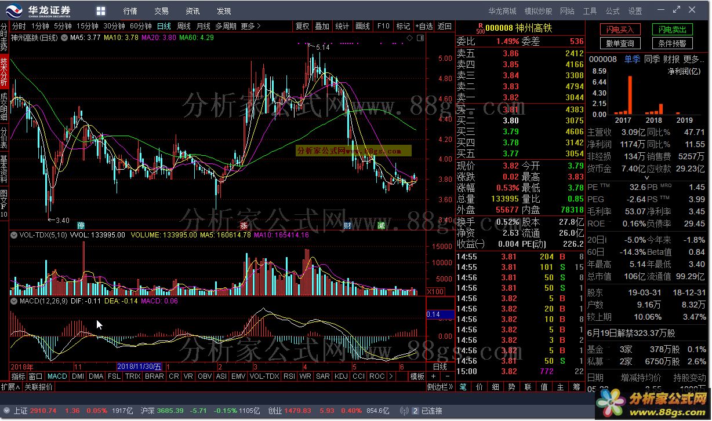The image size is (712, 421).
Task: Open 成交明细 in the left sidebar
Action: [4, 106]
